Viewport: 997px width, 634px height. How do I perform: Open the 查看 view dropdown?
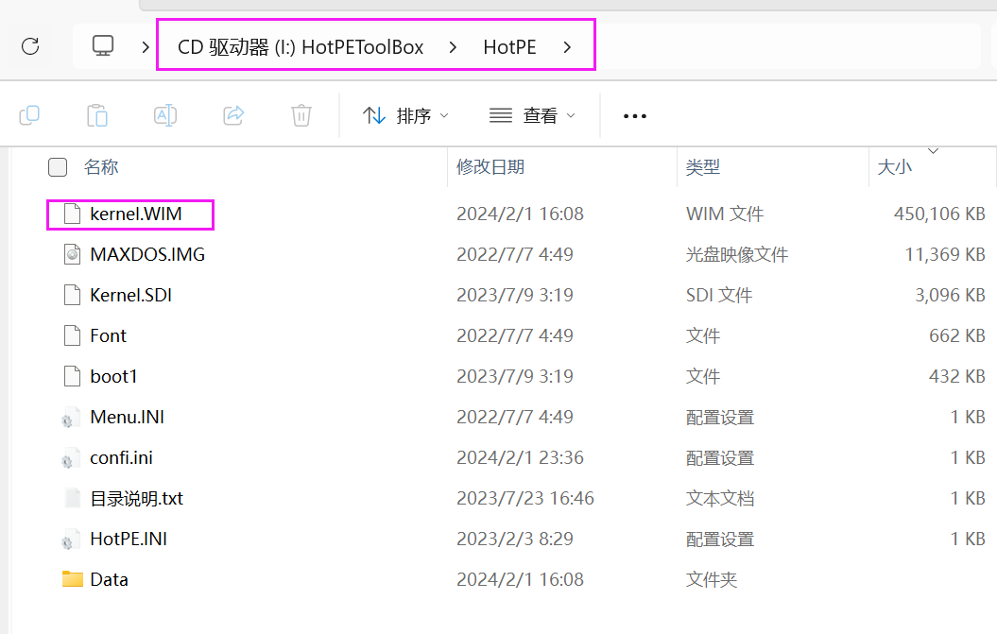click(532, 115)
